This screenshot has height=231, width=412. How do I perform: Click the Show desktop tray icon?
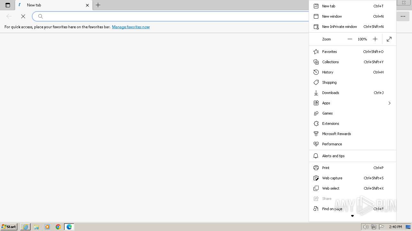[x=408, y=227]
